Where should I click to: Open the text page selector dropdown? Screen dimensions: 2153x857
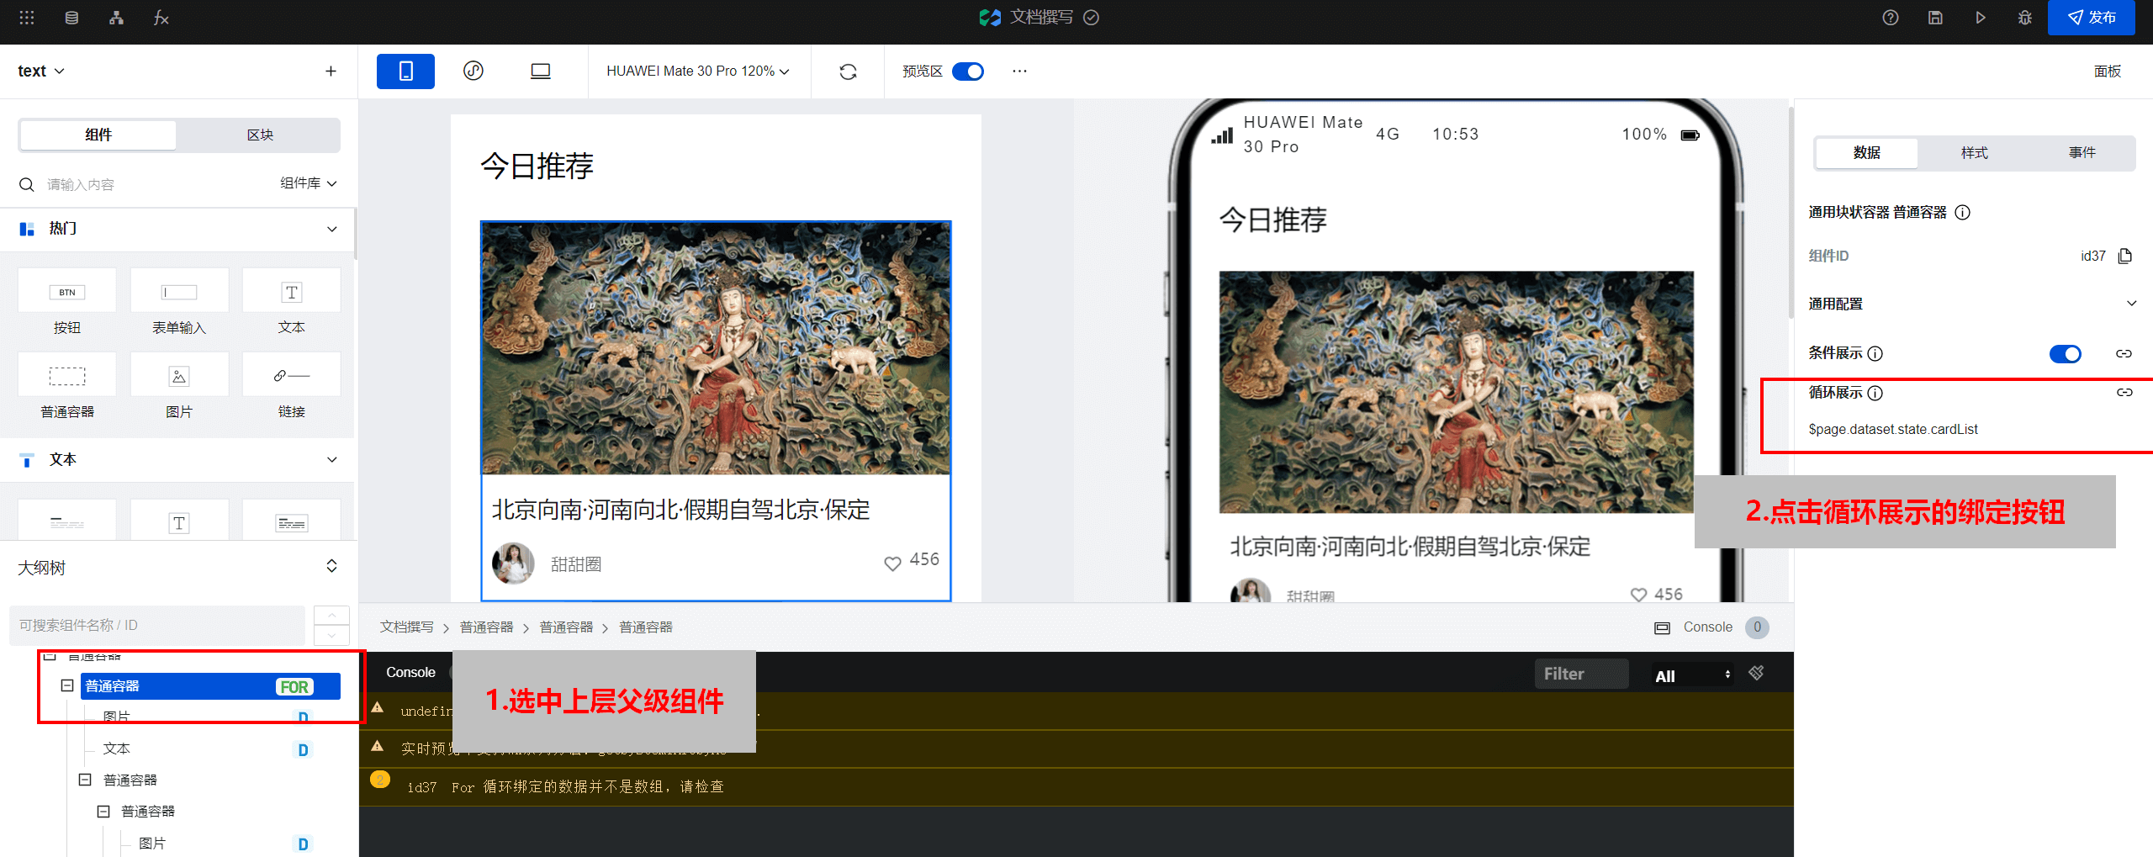click(41, 71)
